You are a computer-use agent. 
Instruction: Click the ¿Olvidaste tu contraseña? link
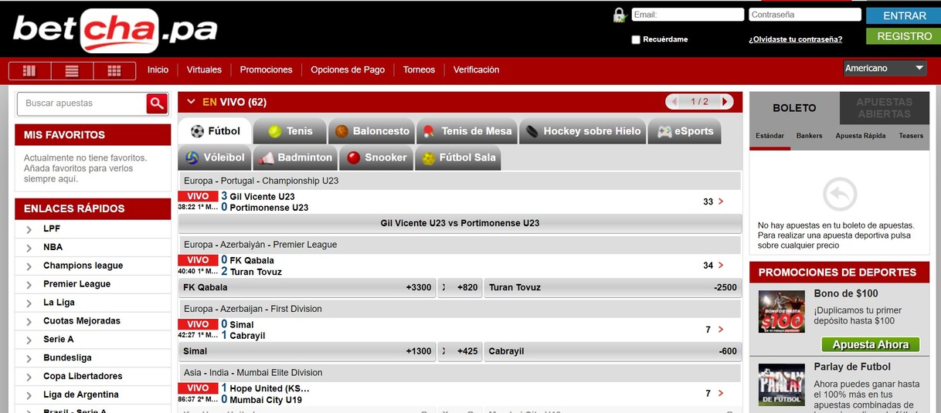pyautogui.click(x=795, y=39)
